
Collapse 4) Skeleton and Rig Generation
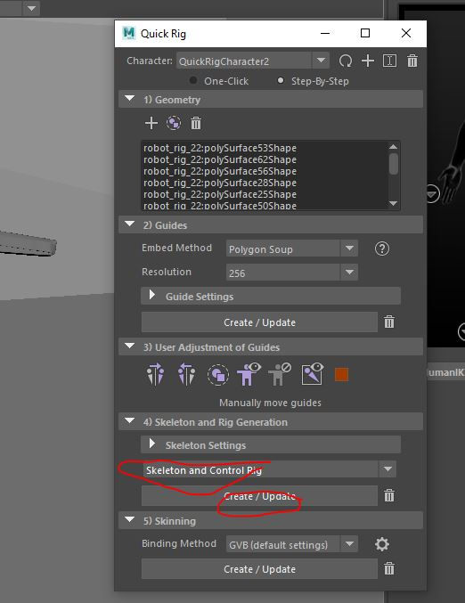pos(130,421)
